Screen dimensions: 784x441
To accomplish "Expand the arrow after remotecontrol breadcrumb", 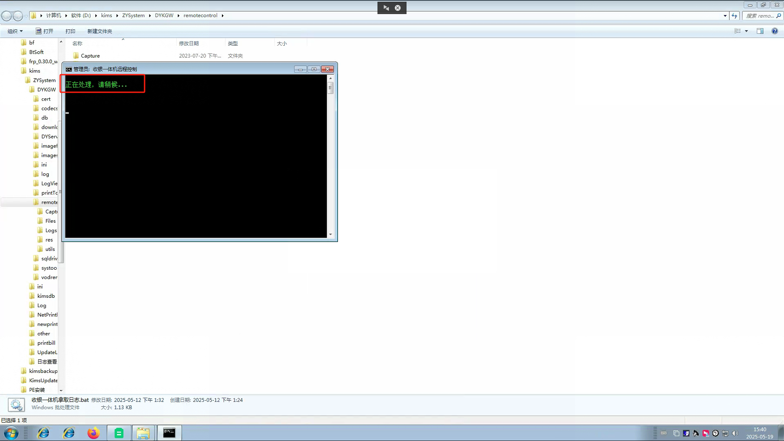I will coord(223,15).
